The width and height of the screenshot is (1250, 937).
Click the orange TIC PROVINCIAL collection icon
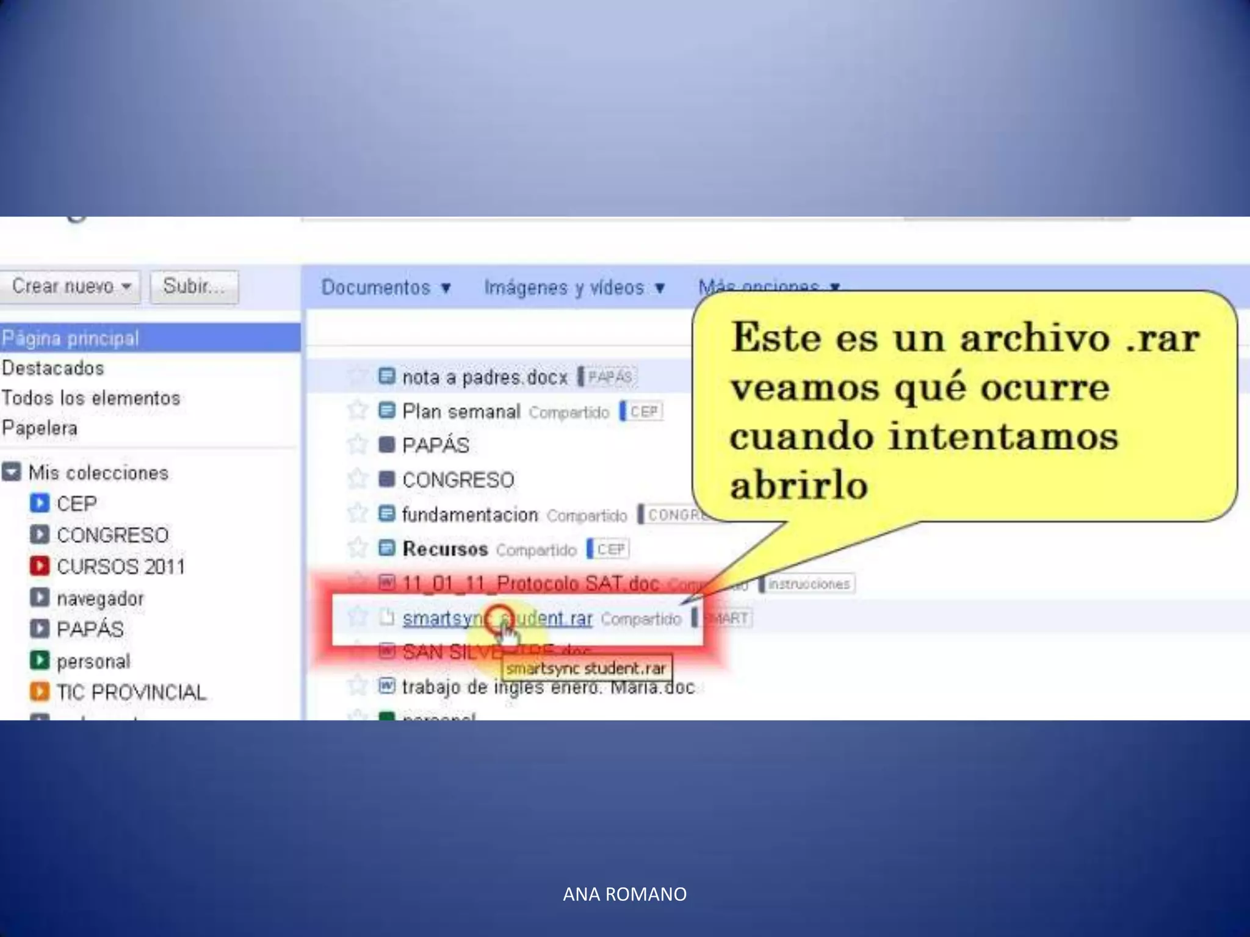40,691
